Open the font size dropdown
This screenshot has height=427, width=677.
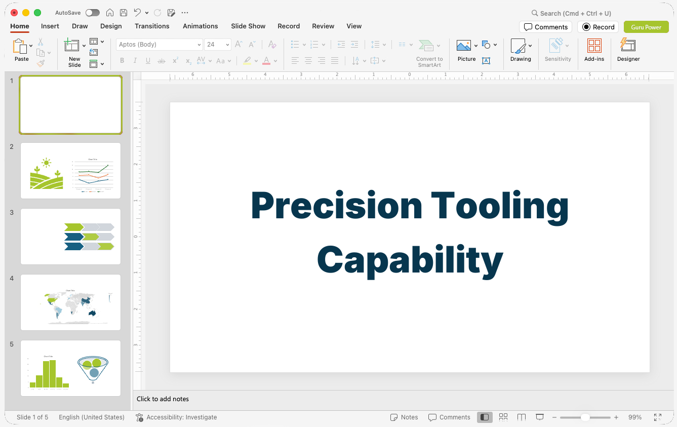coord(228,45)
